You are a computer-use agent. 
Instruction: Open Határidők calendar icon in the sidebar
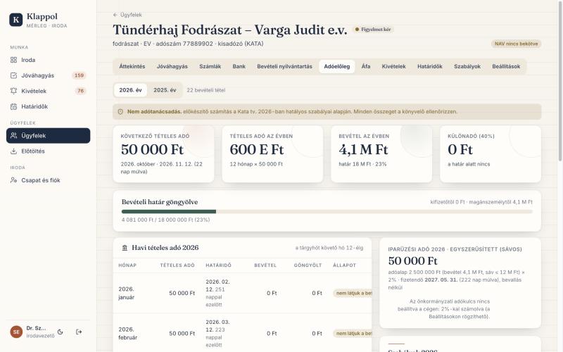13,106
